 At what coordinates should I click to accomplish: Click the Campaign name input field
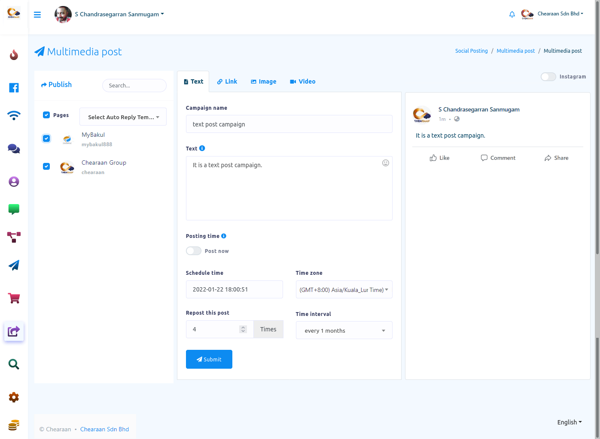pos(289,124)
